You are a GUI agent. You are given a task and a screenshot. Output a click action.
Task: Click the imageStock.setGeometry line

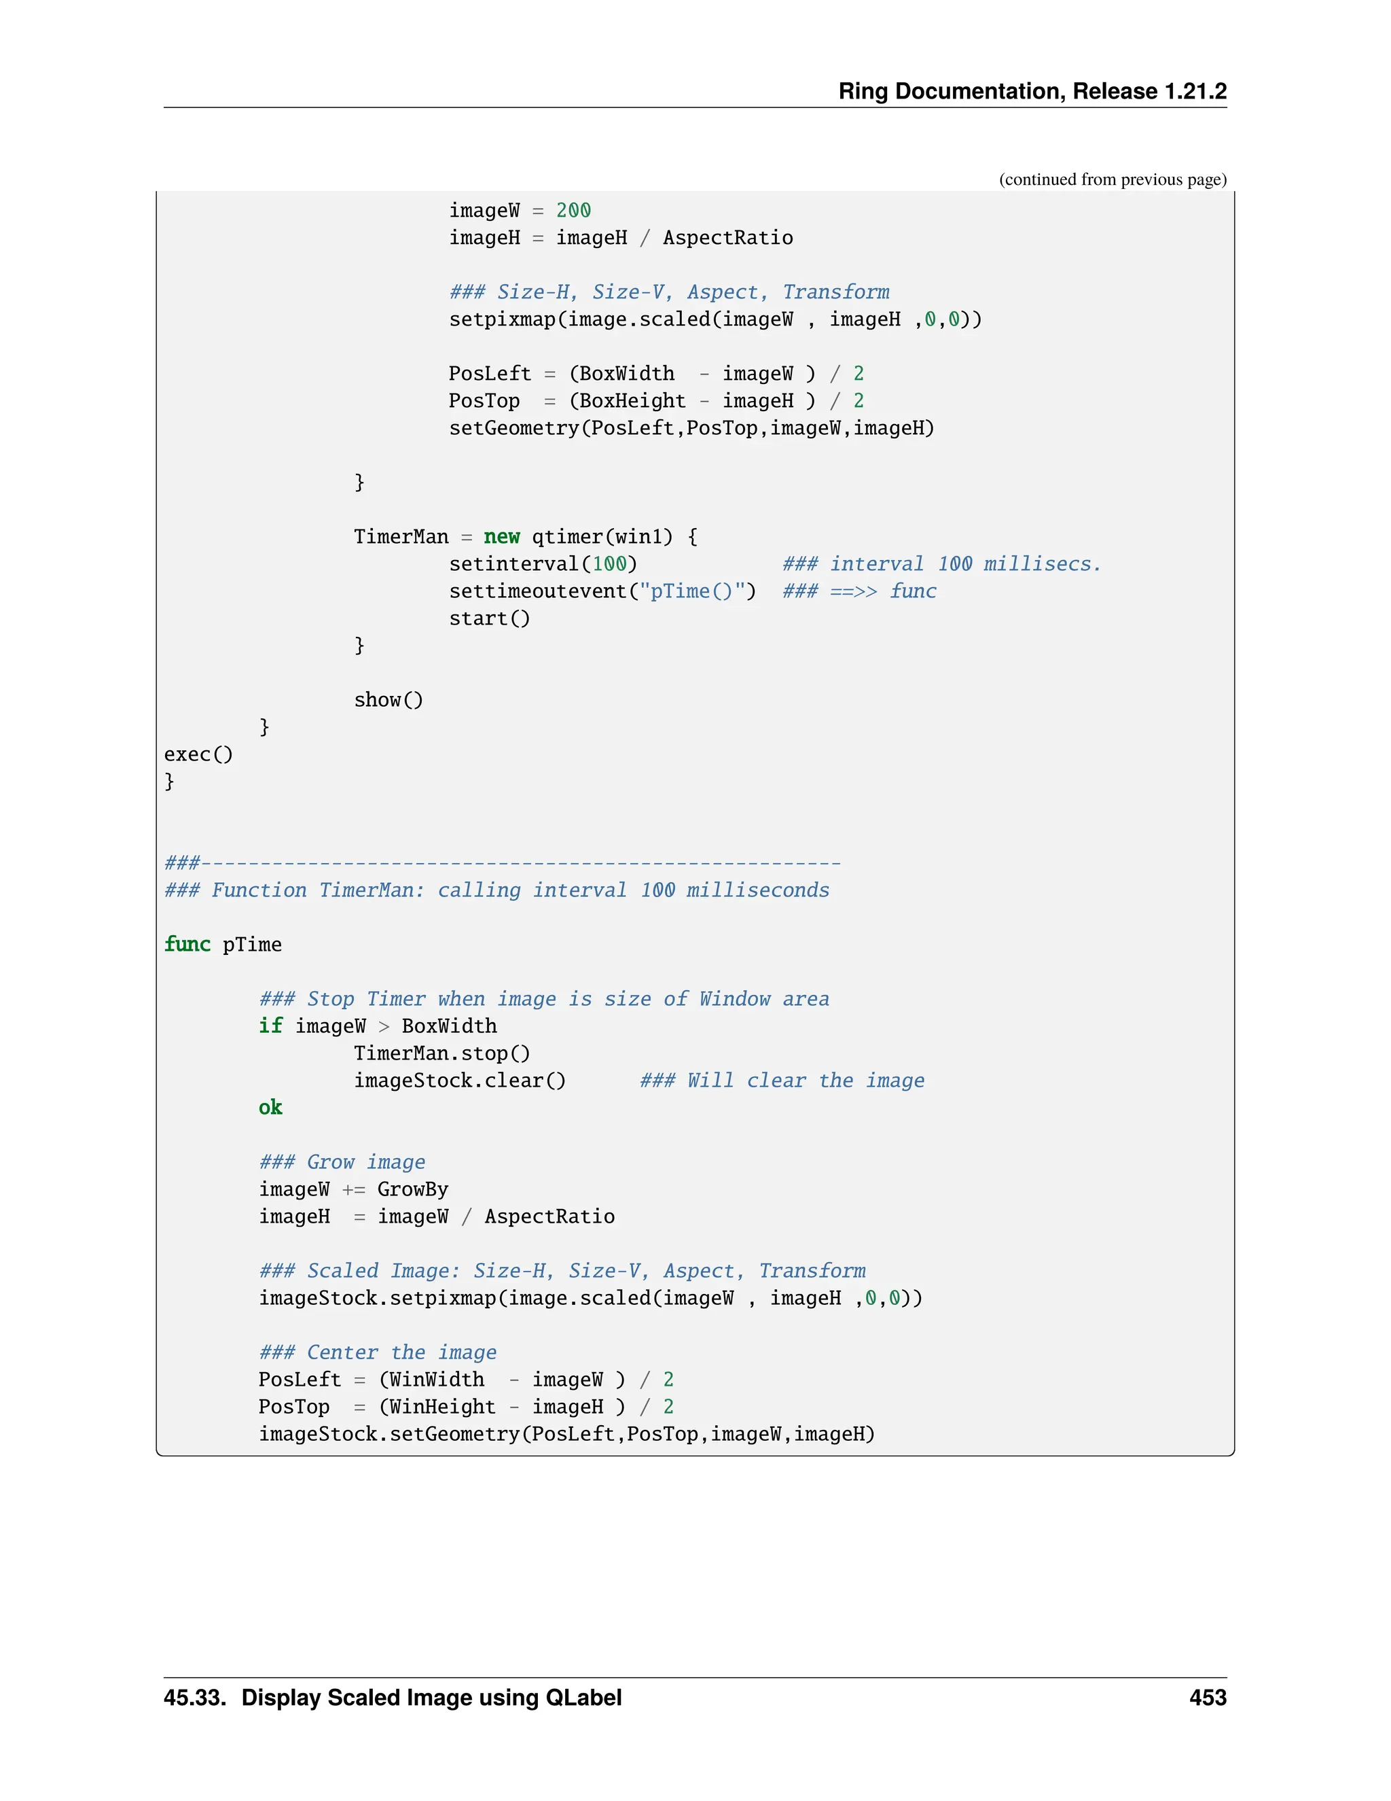566,1434
